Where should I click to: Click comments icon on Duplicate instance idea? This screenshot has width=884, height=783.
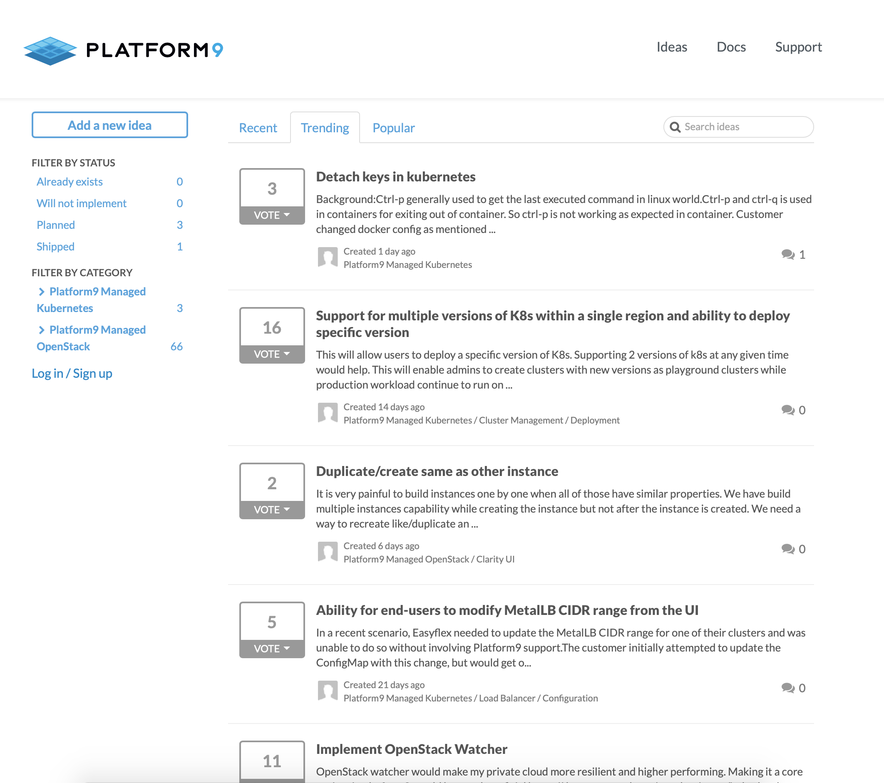(x=787, y=549)
